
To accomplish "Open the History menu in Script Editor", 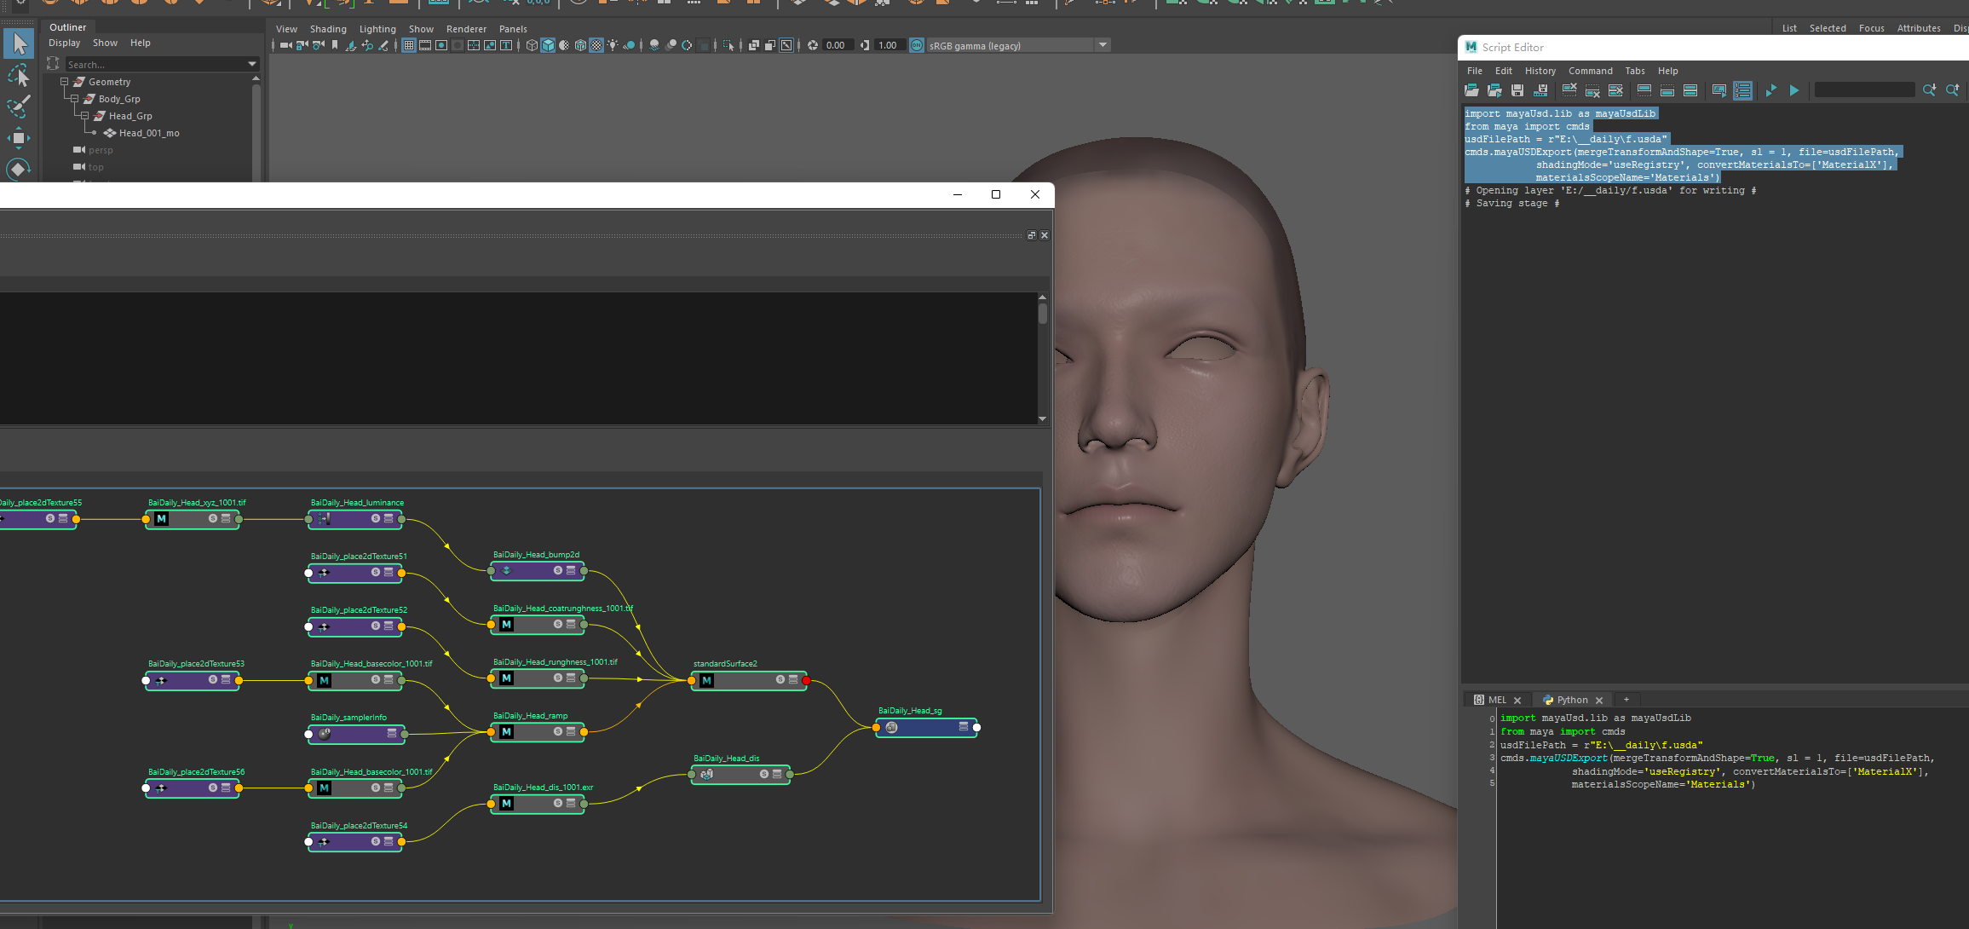I will tap(1540, 71).
